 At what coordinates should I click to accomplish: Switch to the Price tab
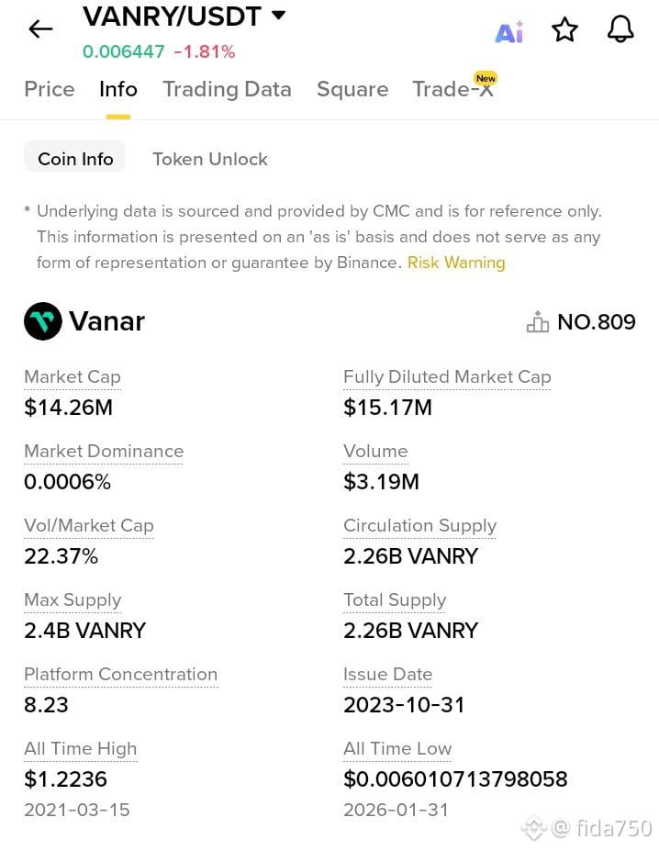(x=50, y=89)
